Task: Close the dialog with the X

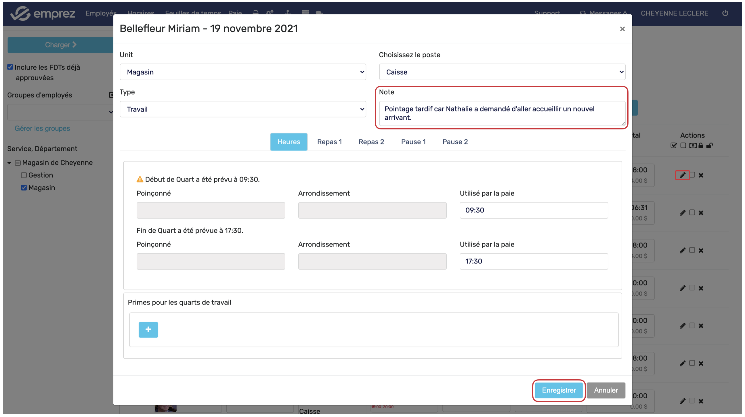Action: pos(622,29)
